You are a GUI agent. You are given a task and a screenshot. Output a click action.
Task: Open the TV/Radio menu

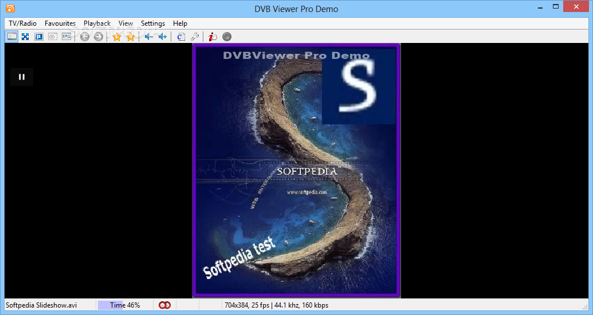pyautogui.click(x=23, y=23)
